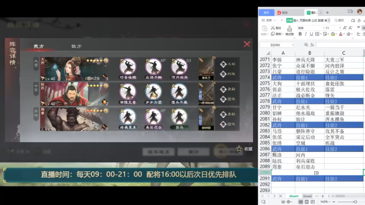
Task: Open the Name Box dropdown D2090
Action: 292,45
